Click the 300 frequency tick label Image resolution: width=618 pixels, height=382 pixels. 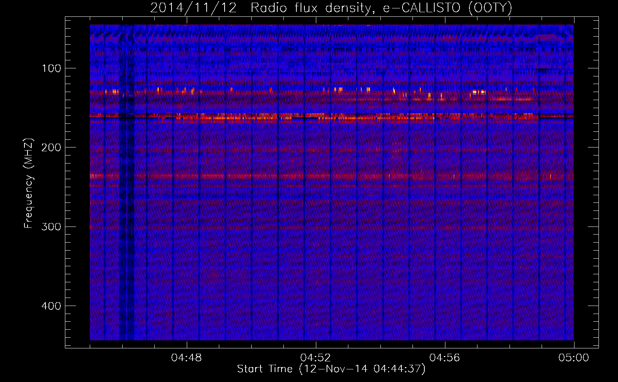pos(52,227)
